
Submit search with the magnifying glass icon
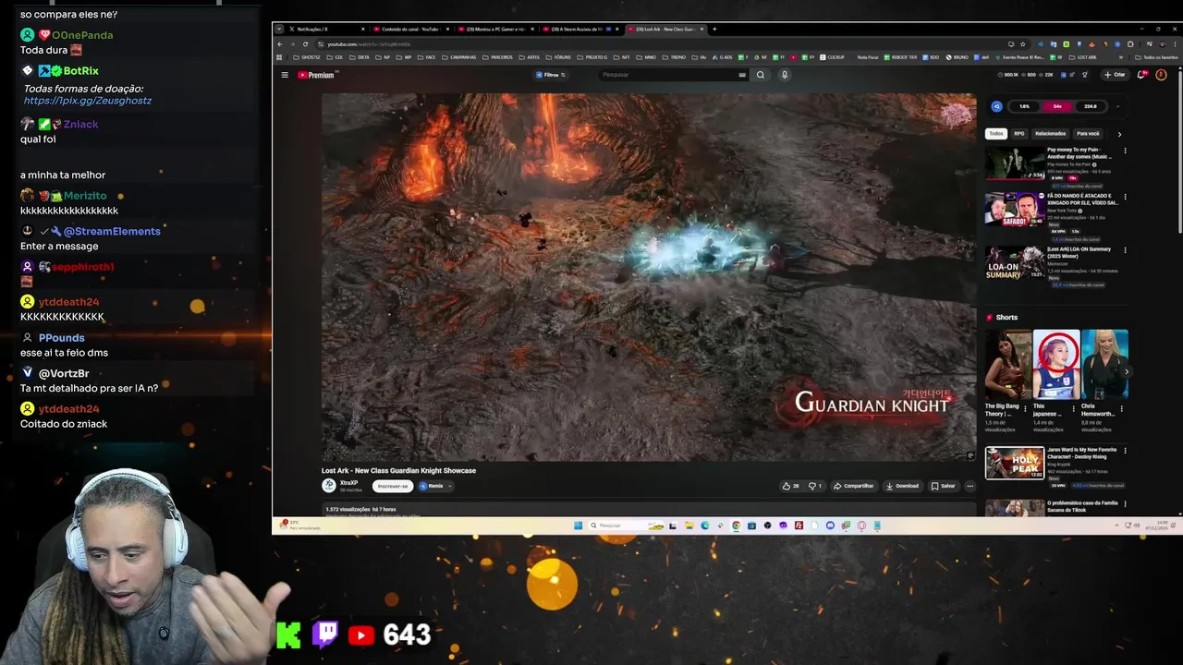pyautogui.click(x=761, y=75)
